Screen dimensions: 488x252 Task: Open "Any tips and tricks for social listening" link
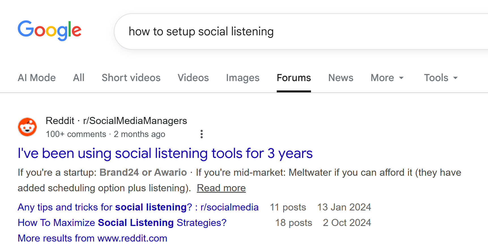coord(138,207)
